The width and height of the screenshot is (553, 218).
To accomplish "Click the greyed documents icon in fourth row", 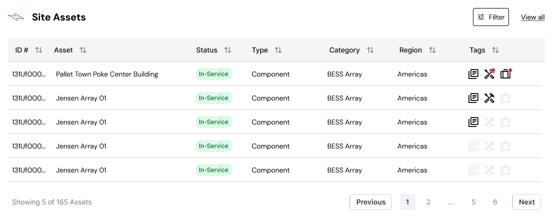I will (x=473, y=146).
